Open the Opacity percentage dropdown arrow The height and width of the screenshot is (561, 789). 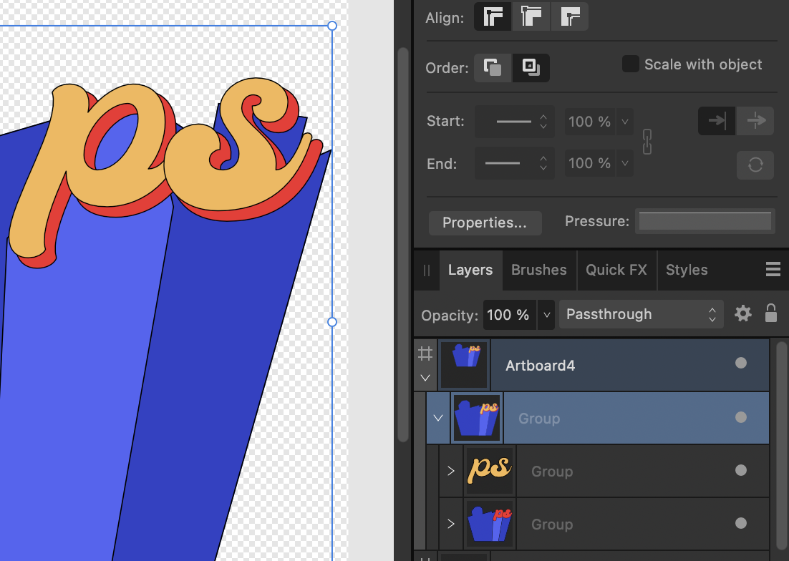[x=547, y=315]
